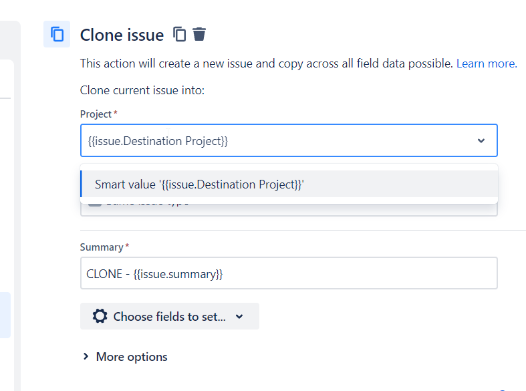Screen dimensions: 526x391
Task: Select Smart value '{{issue.Destination Project}}' option
Action: click(289, 184)
